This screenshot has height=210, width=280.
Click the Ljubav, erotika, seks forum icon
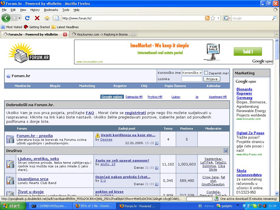(x=10, y=164)
